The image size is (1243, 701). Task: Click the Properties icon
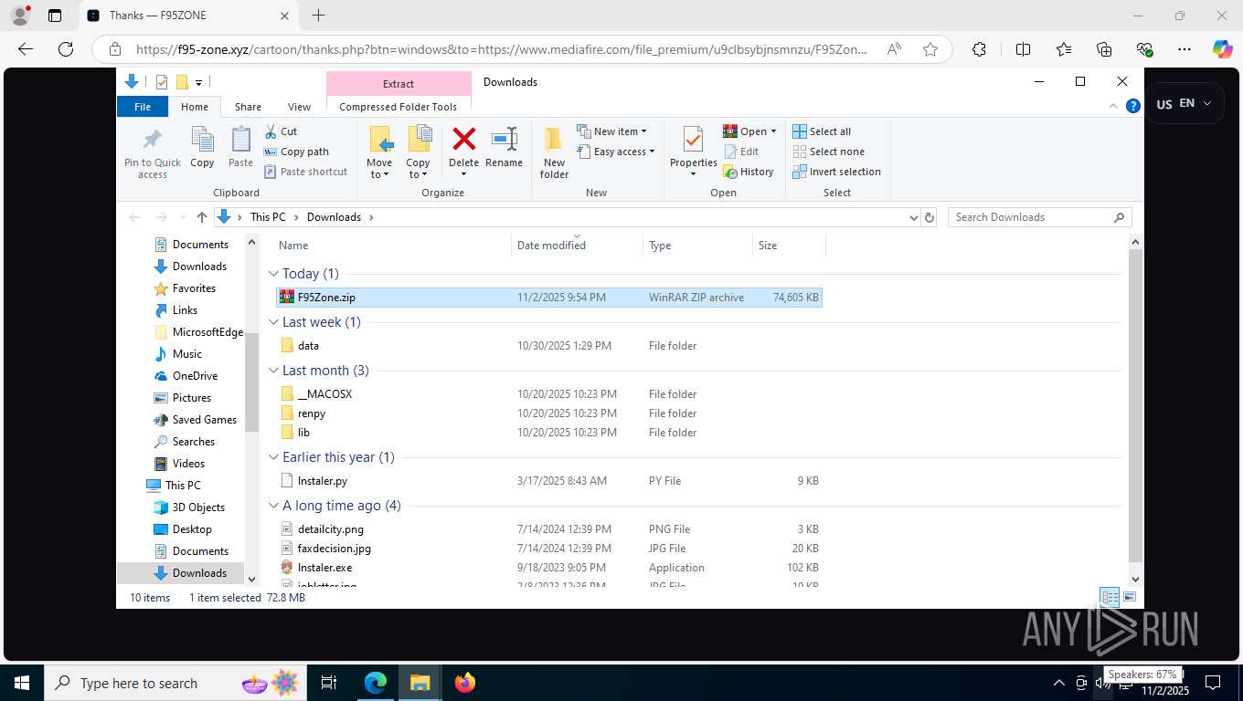(x=693, y=141)
